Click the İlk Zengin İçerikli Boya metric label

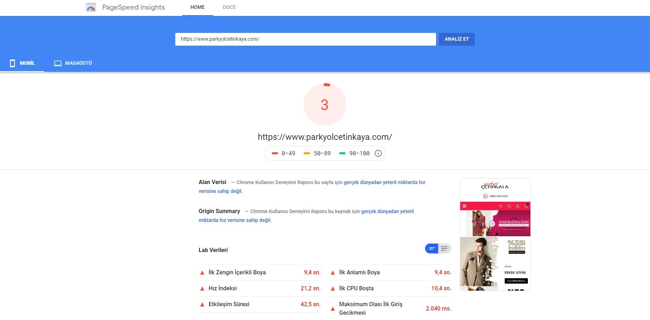tap(237, 273)
